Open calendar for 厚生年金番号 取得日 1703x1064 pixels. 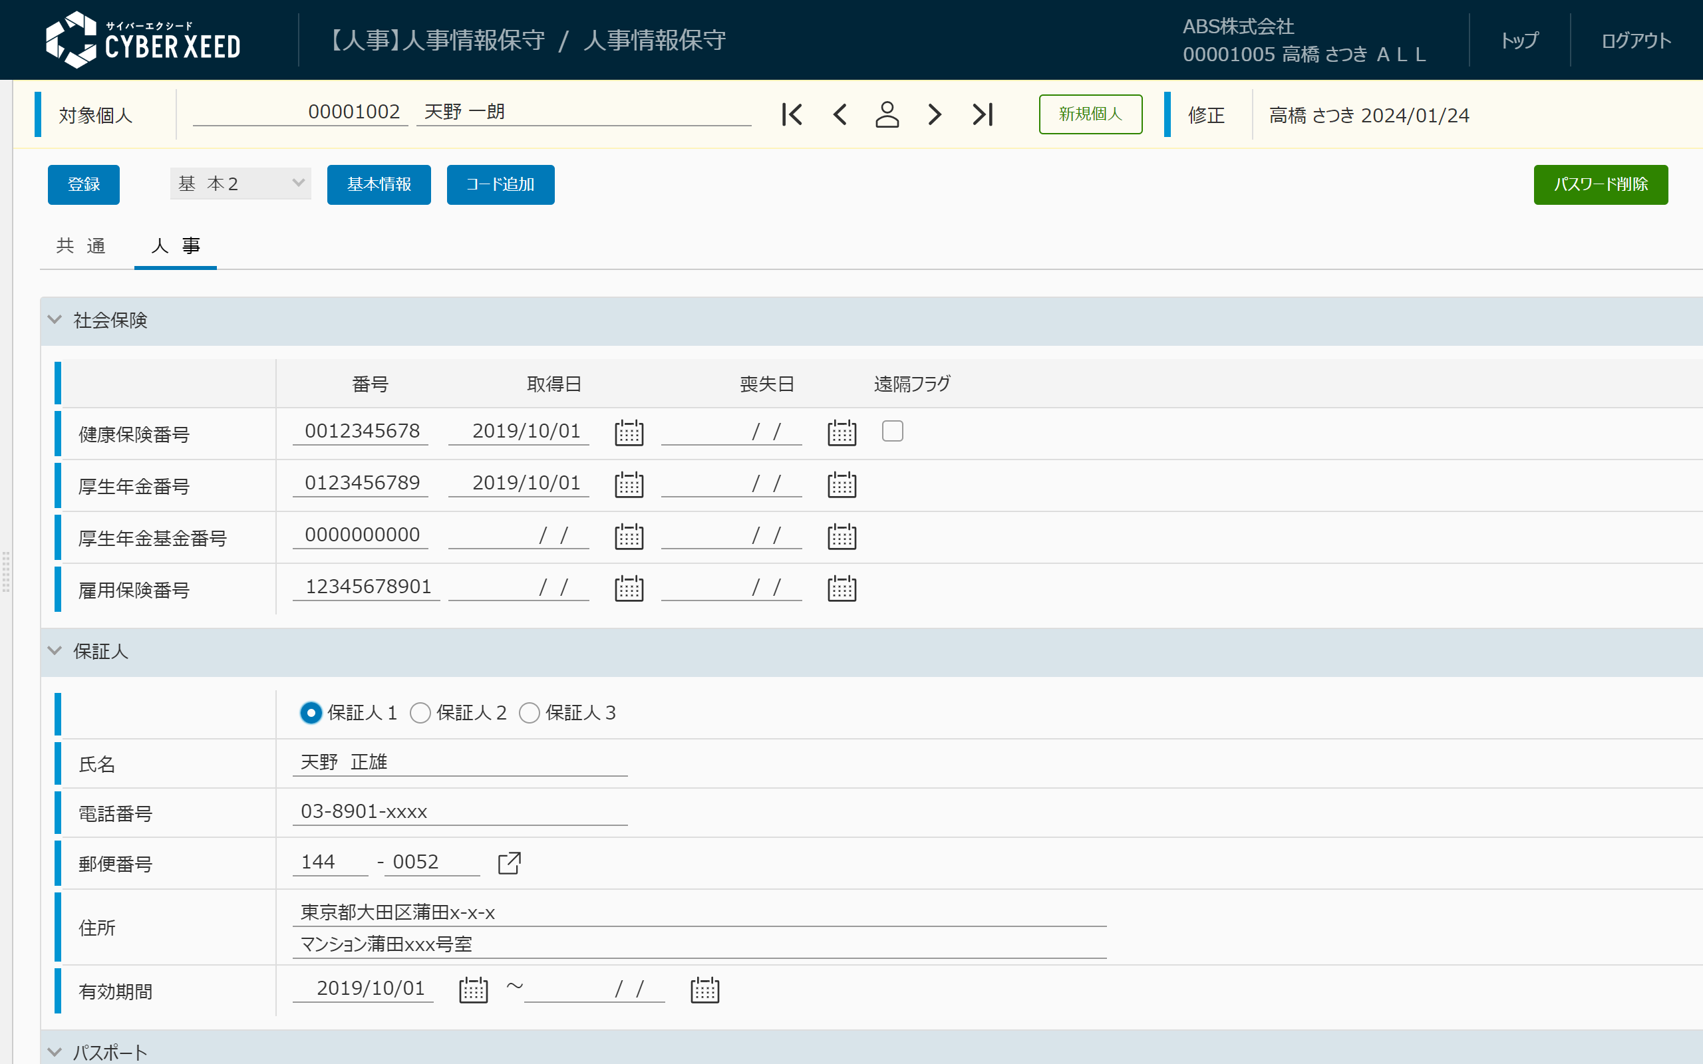click(x=629, y=484)
